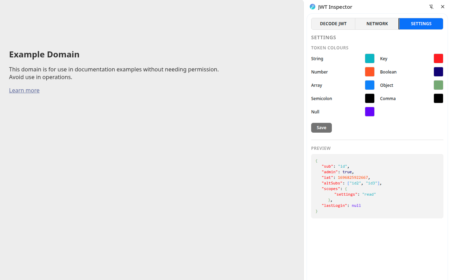This screenshot has width=449, height=280.
Task: Select the Null token colour swatch
Action: pos(370,112)
